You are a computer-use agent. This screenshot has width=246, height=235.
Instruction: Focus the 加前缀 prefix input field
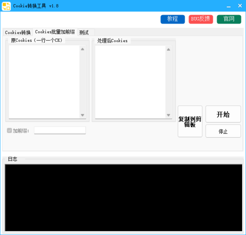coord(60,130)
